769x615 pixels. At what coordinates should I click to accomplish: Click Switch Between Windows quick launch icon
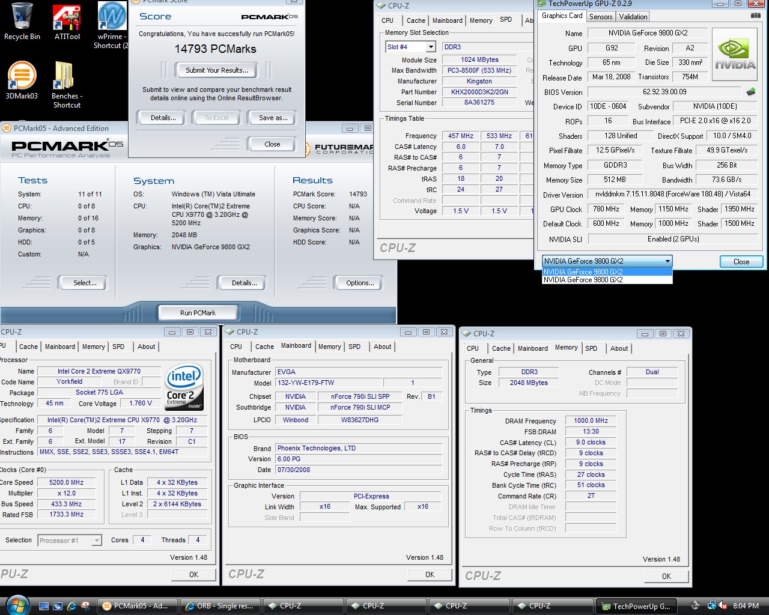click(x=58, y=606)
